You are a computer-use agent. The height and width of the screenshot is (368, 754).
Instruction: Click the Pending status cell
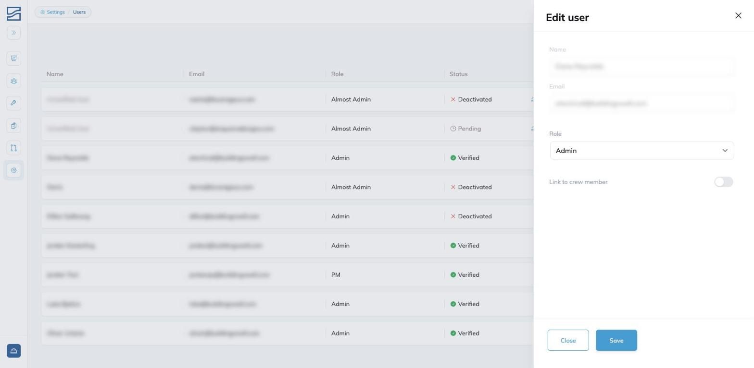(465, 129)
